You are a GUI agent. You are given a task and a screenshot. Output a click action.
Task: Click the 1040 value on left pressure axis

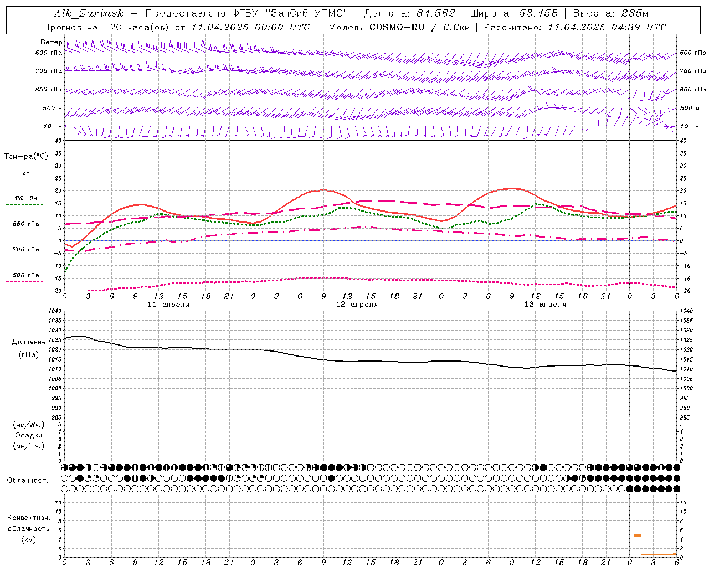54,311
